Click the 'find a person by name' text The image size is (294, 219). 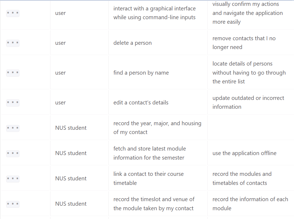pos(141,73)
